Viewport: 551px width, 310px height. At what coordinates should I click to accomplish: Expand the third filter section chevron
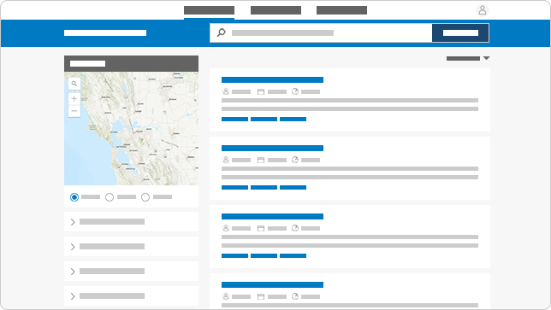click(x=73, y=272)
